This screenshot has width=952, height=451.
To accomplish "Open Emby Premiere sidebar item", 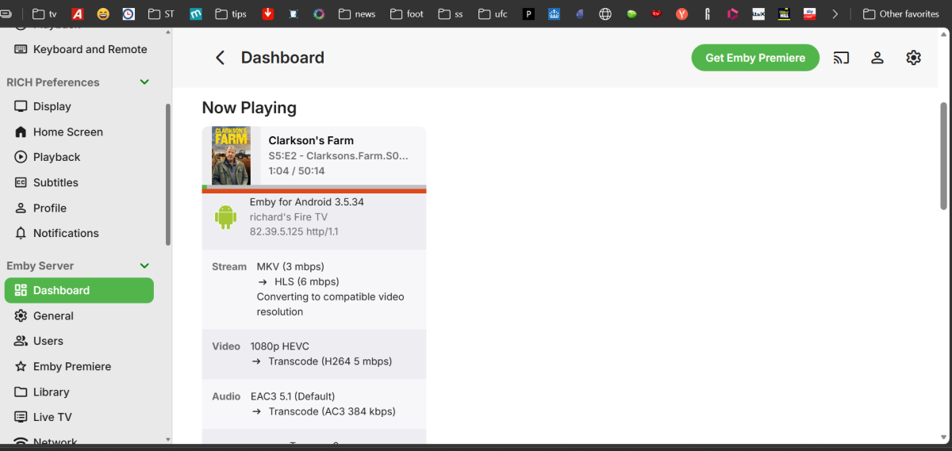I will pyautogui.click(x=80, y=366).
